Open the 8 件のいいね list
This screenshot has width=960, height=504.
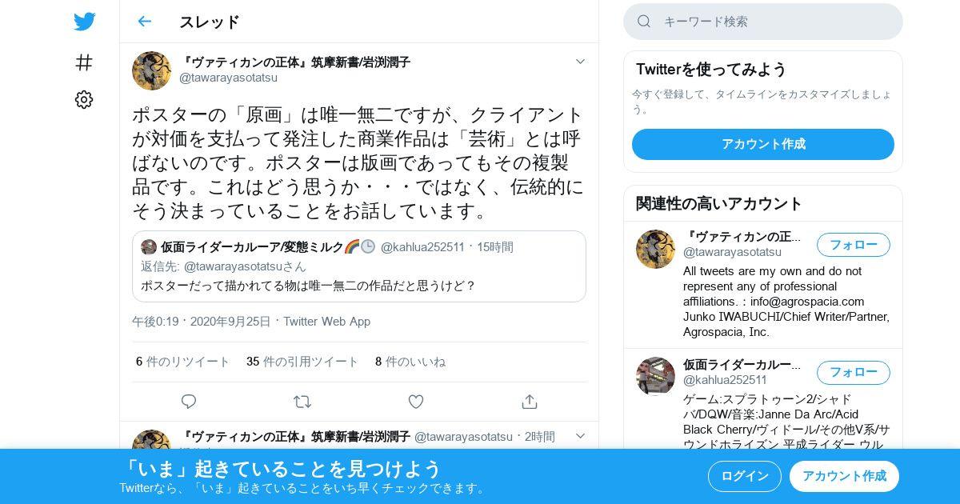click(410, 362)
